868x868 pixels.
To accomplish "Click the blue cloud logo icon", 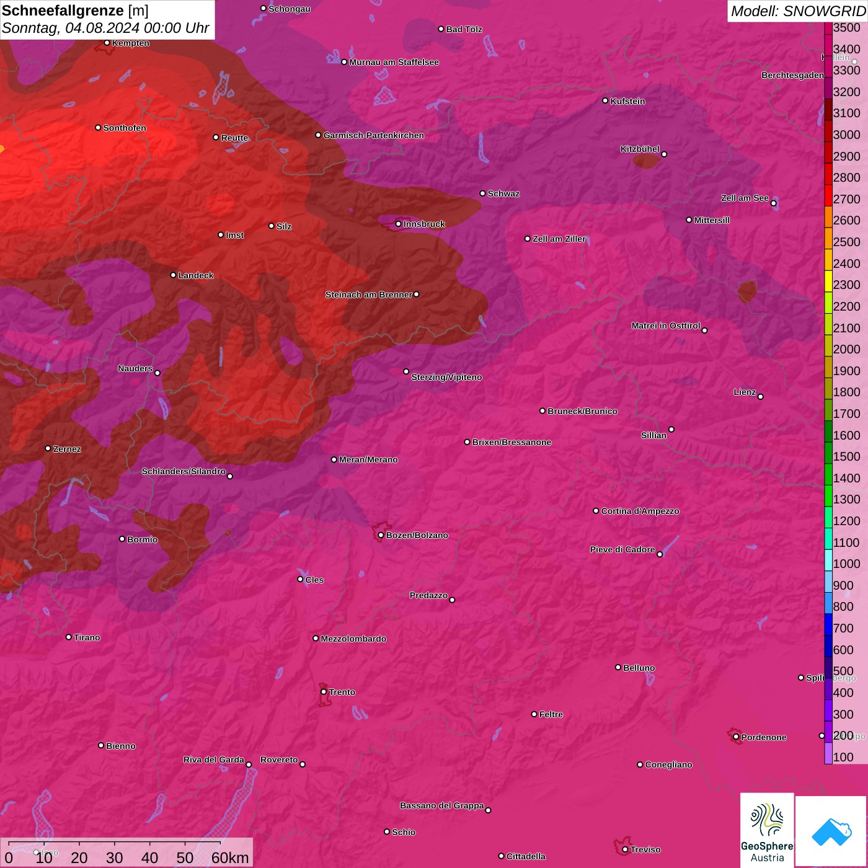I will pos(831,831).
